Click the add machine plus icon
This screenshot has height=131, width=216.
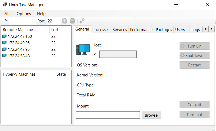point(65,21)
